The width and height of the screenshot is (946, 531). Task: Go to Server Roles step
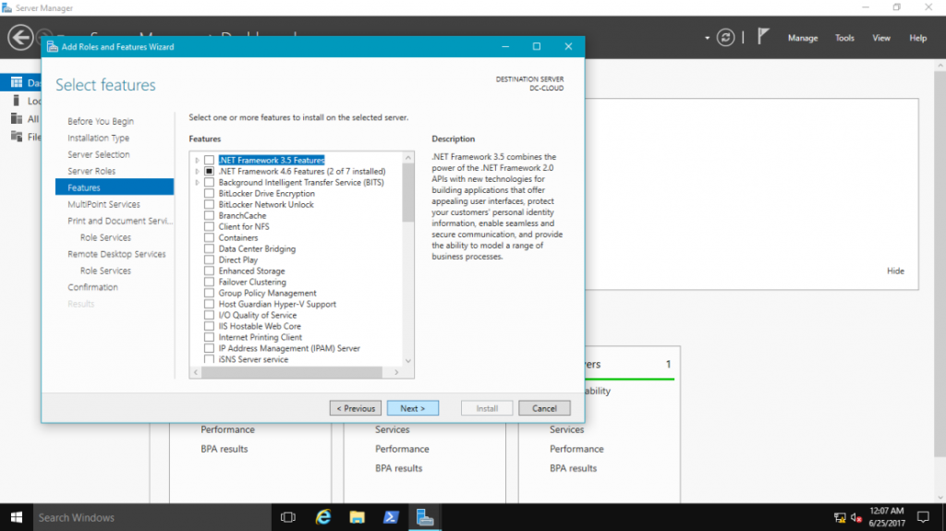(x=91, y=171)
